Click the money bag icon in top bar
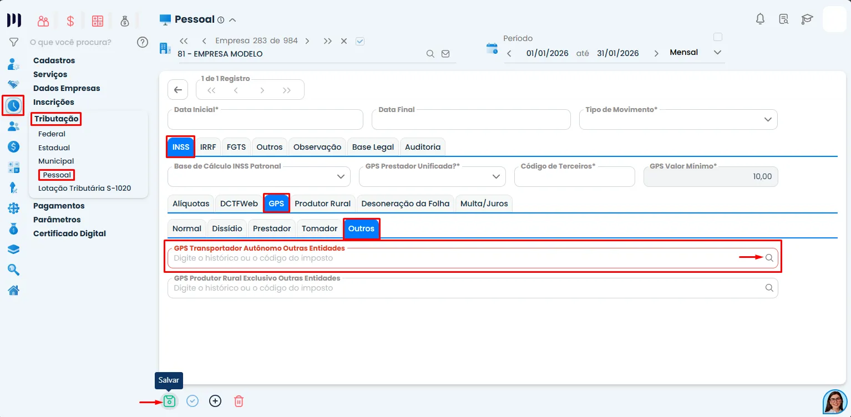This screenshot has width=851, height=417. click(x=125, y=21)
